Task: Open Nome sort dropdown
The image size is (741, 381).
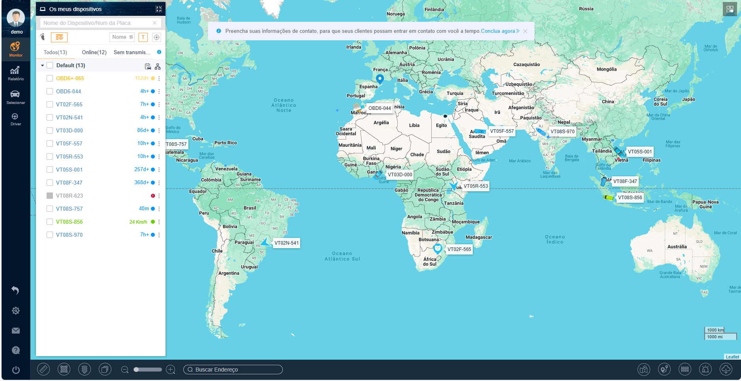Action: pyautogui.click(x=122, y=37)
